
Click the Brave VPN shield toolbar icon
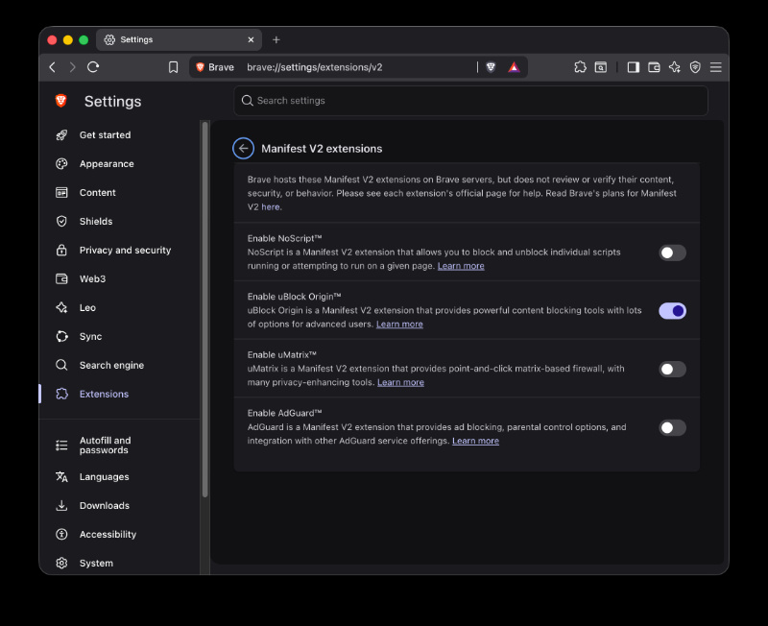(x=695, y=67)
